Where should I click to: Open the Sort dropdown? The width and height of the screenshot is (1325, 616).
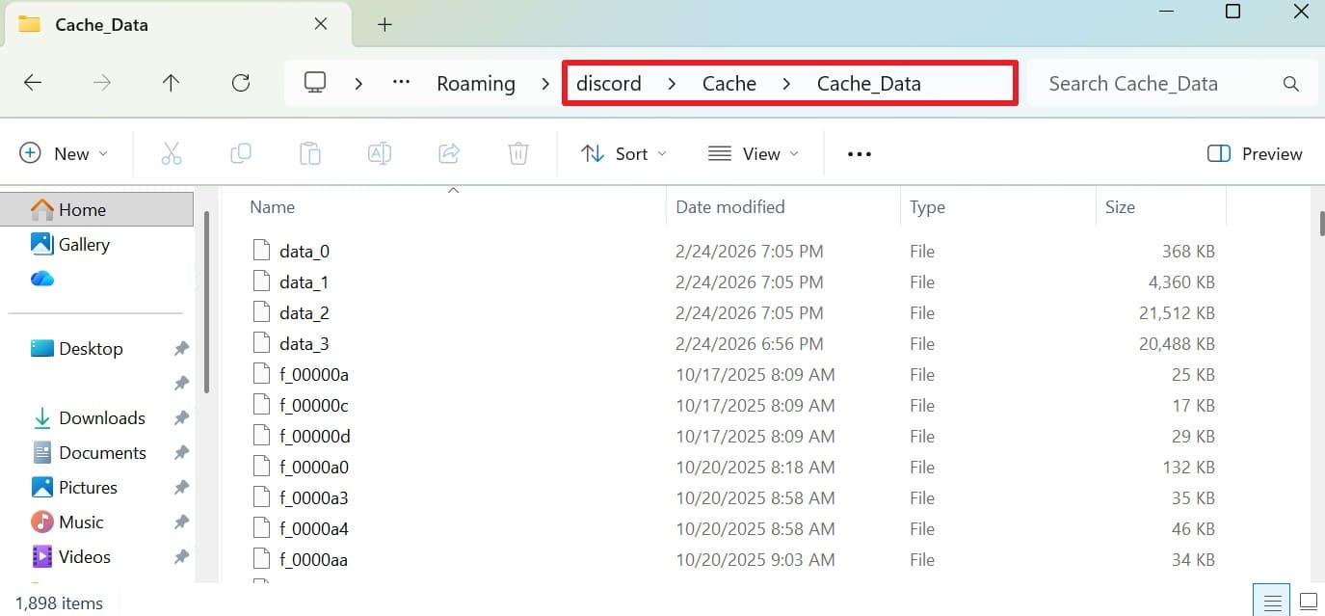point(623,153)
